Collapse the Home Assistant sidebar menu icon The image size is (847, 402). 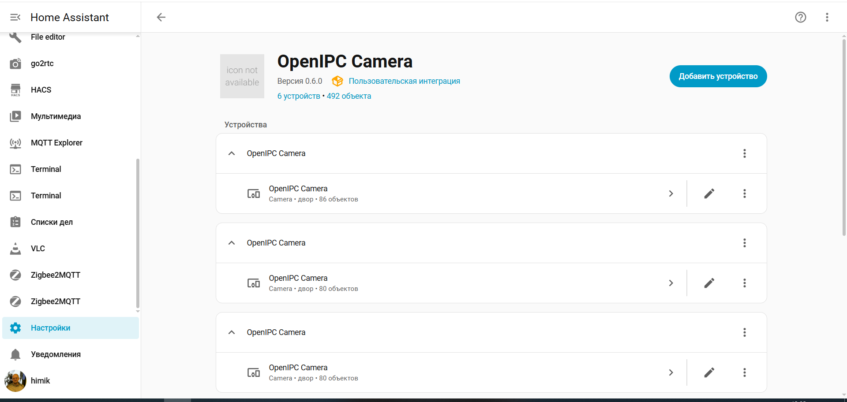(15, 17)
